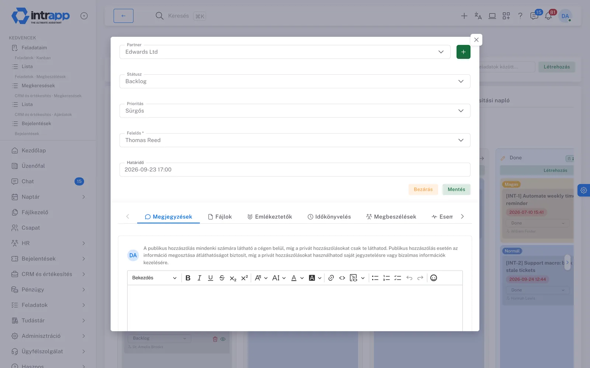
Task: Open the notifications bell
Action: (x=548, y=16)
